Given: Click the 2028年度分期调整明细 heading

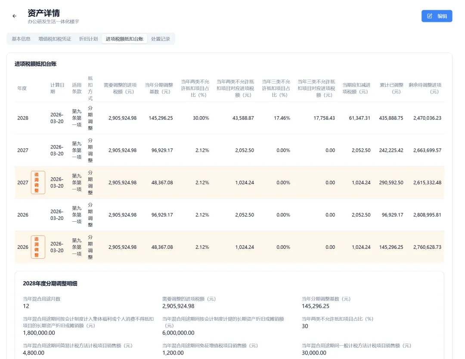Looking at the screenshot, I should [x=50, y=283].
